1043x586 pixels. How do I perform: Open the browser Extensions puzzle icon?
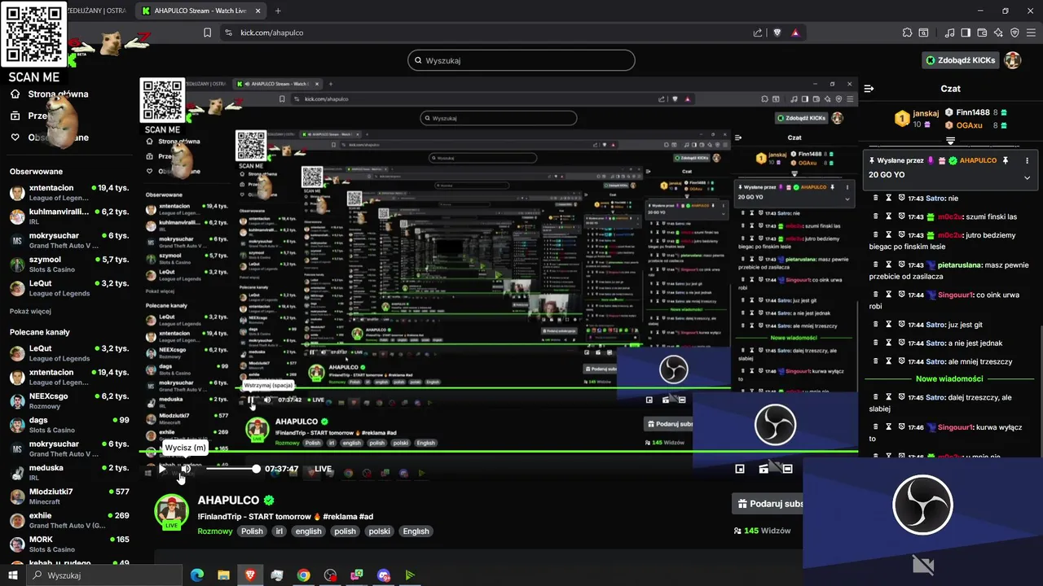click(907, 33)
